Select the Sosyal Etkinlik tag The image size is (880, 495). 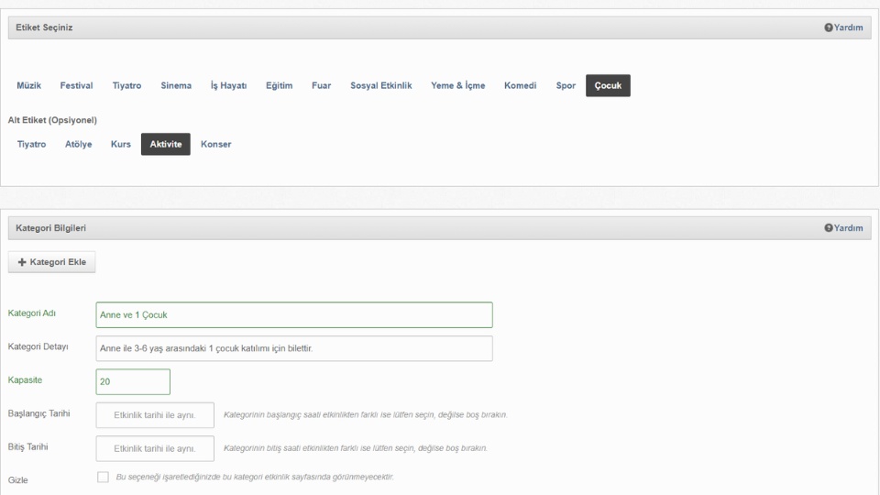click(x=380, y=86)
